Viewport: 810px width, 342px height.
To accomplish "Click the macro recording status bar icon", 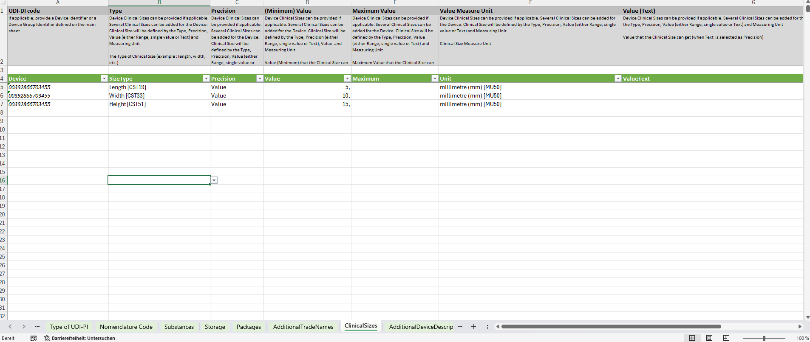I will [34, 338].
